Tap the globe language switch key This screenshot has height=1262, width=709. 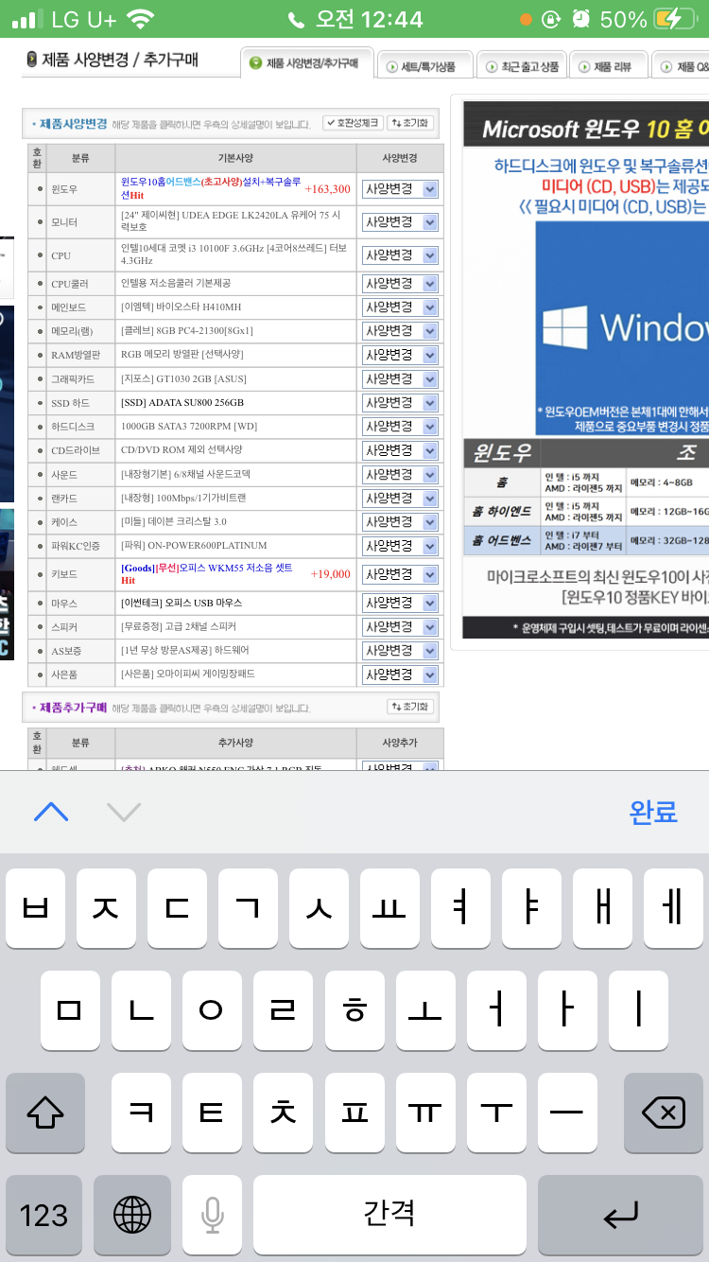(132, 1214)
